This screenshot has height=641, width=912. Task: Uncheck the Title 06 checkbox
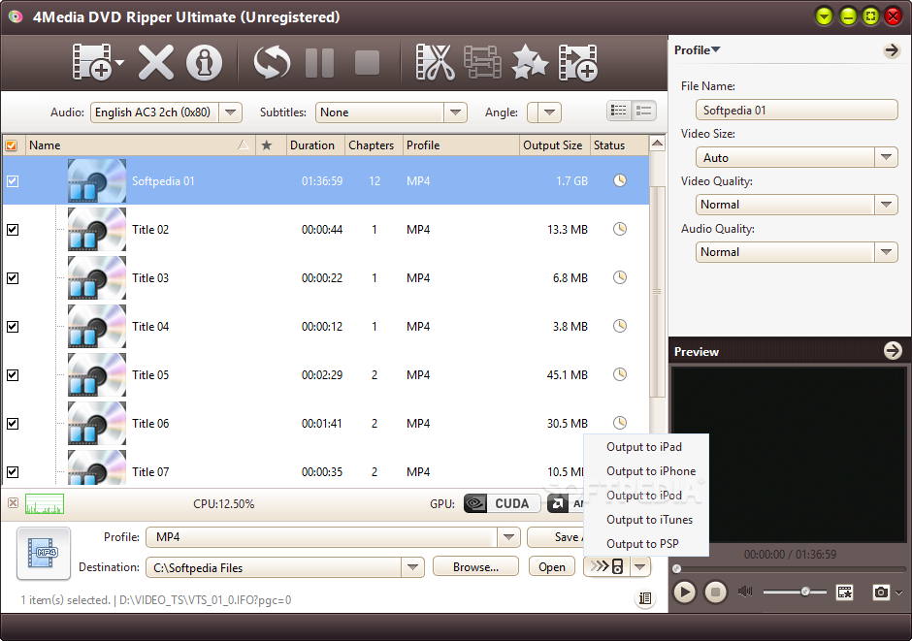click(13, 423)
